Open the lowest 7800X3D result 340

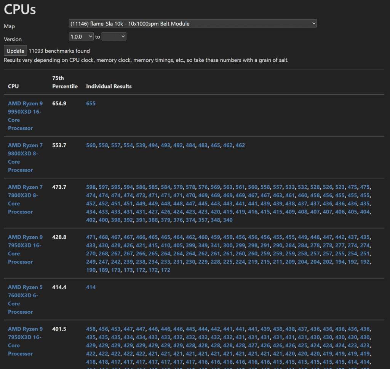tap(228, 220)
